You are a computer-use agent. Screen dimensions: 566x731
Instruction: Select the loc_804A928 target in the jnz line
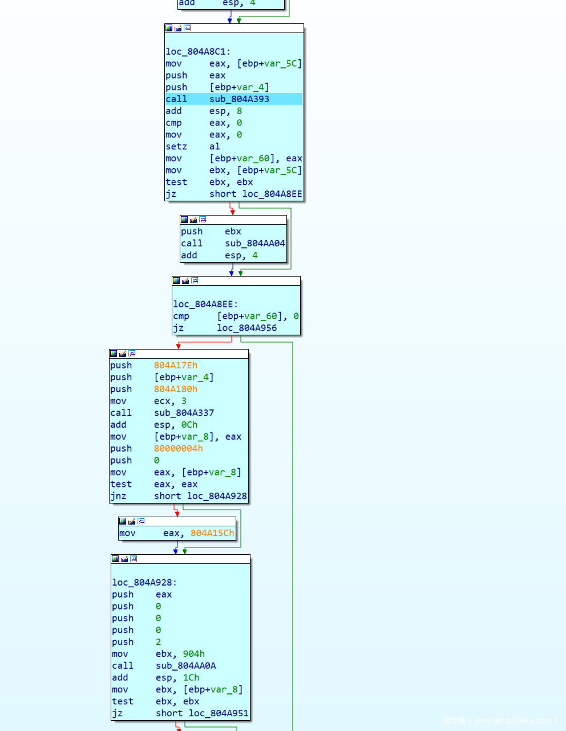click(216, 496)
